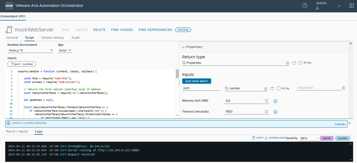Click code line 1 exports.handler
This screenshot has width=357, height=163.
(58, 71)
